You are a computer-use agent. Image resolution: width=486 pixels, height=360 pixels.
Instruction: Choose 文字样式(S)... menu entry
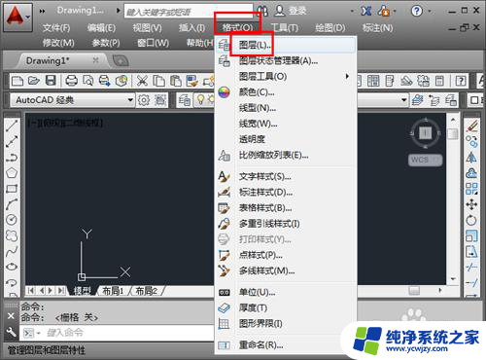pyautogui.click(x=286, y=176)
